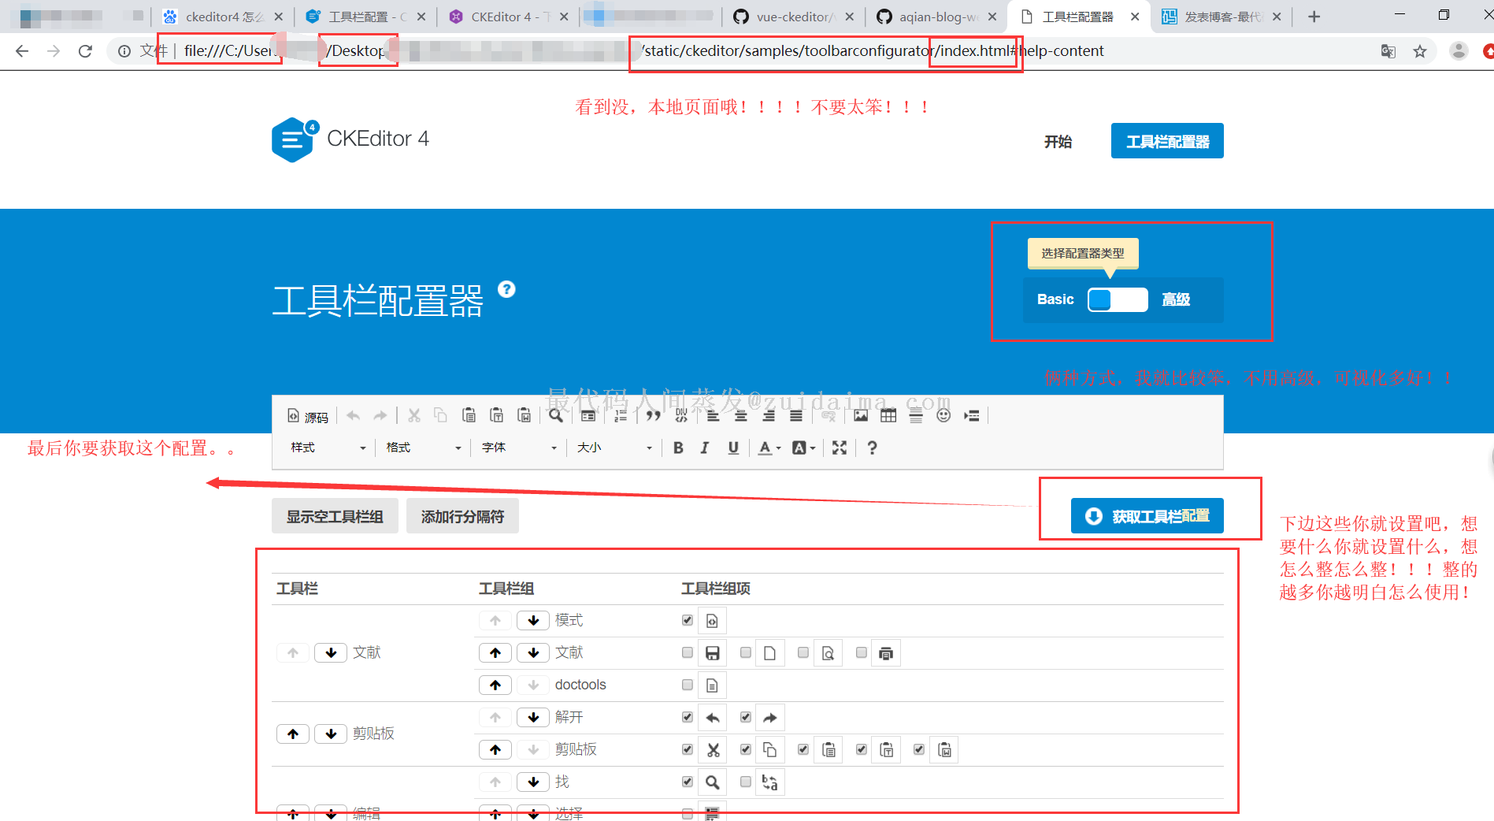Click the justify alignment icon

796,415
